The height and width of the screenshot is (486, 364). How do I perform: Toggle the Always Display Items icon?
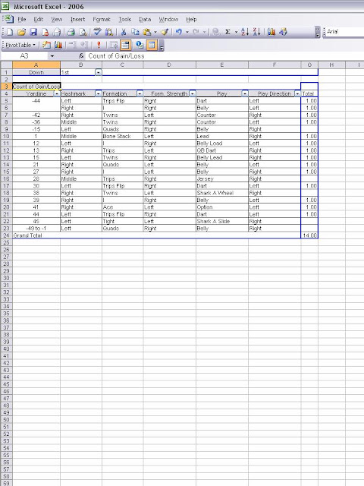(125, 46)
